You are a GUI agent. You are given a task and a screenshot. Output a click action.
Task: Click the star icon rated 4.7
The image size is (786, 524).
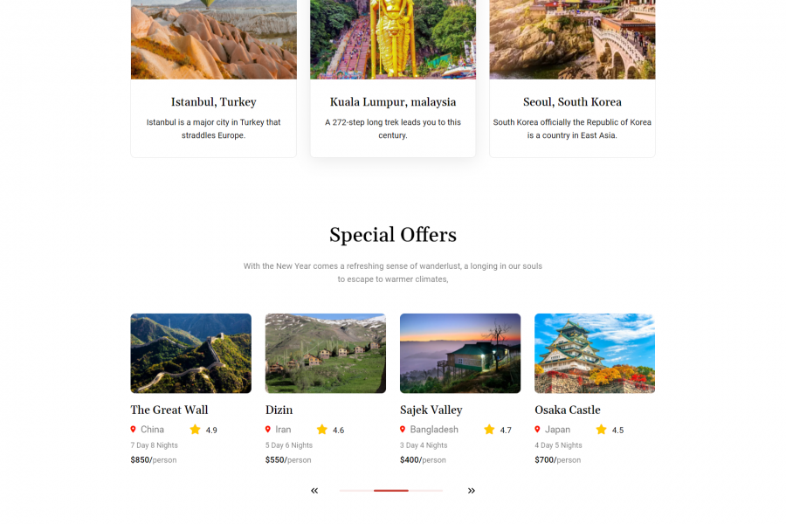point(489,429)
